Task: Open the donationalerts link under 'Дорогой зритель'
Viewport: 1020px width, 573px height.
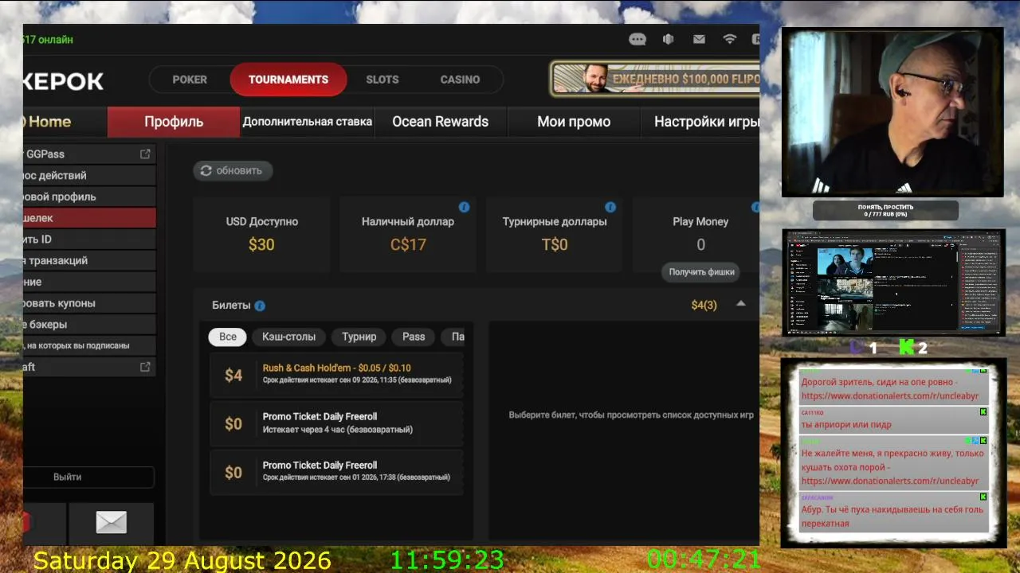Action: point(890,396)
